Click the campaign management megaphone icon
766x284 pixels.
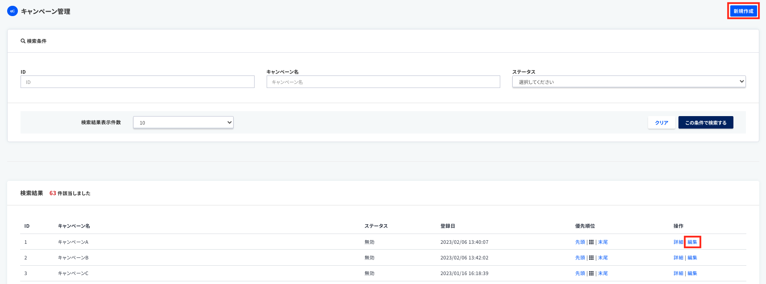coord(13,11)
